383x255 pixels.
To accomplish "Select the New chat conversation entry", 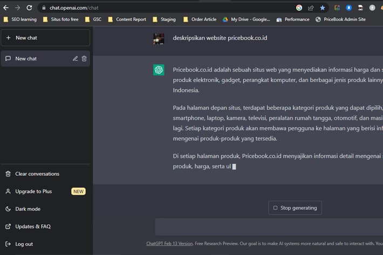I will tap(45, 59).
